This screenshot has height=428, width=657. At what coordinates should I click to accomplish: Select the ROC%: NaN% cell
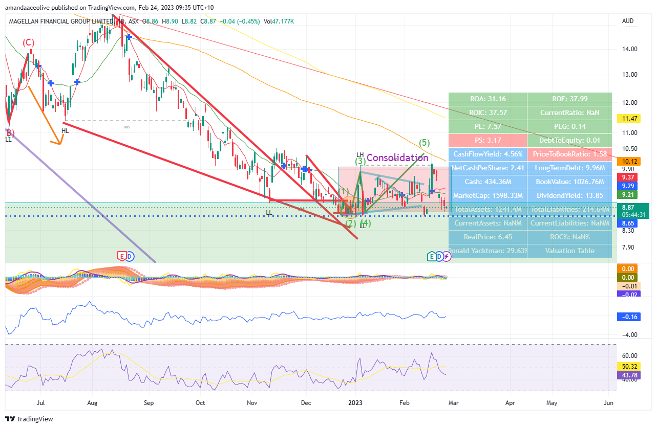569,237
